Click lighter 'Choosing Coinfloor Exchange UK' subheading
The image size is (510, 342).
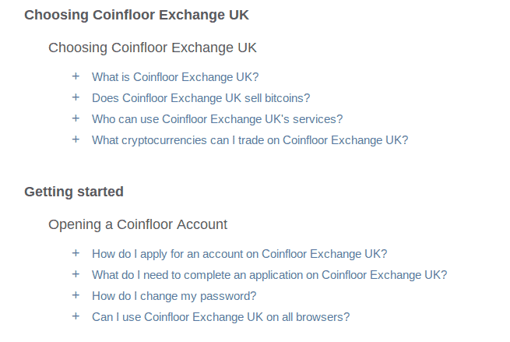pyautogui.click(x=153, y=48)
